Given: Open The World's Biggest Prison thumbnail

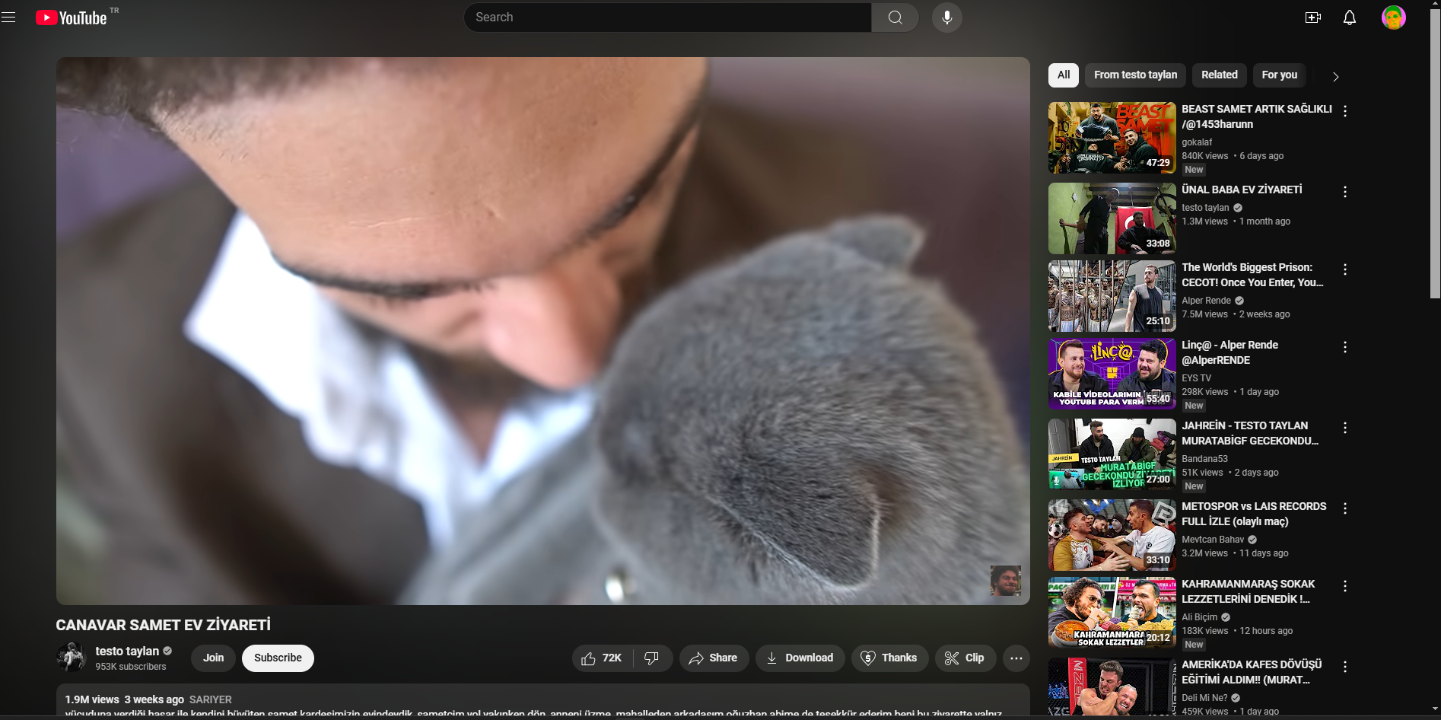Looking at the screenshot, I should point(1112,296).
